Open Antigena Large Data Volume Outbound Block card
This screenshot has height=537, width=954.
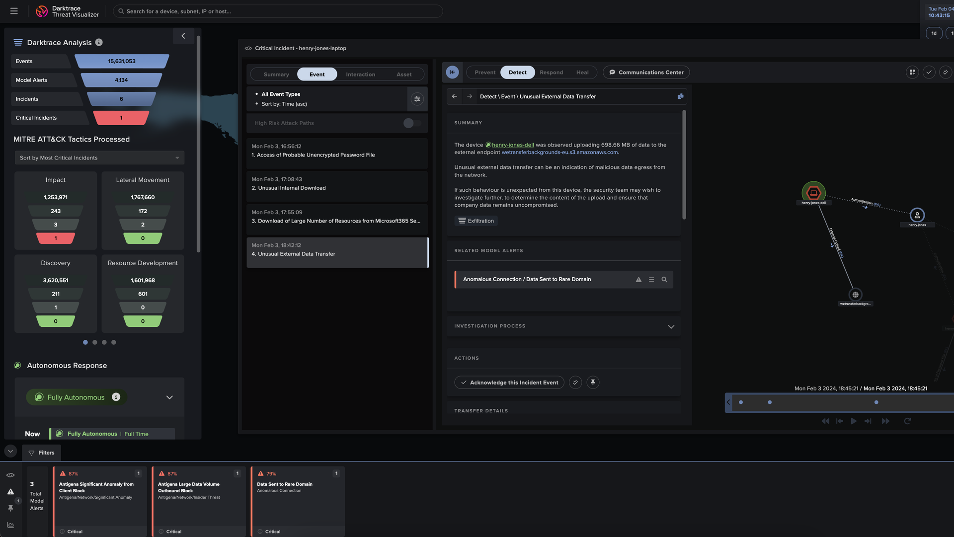pyautogui.click(x=199, y=502)
